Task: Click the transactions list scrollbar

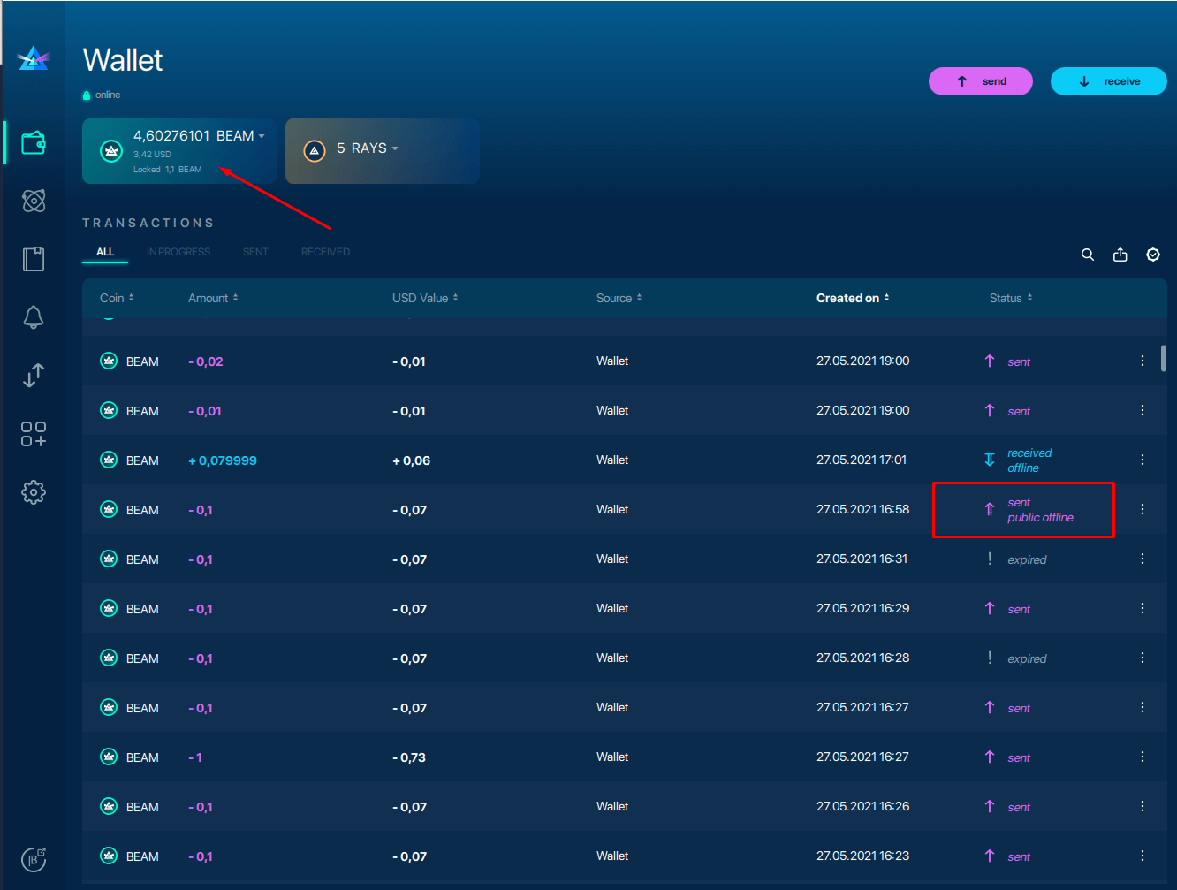Action: [x=1163, y=358]
